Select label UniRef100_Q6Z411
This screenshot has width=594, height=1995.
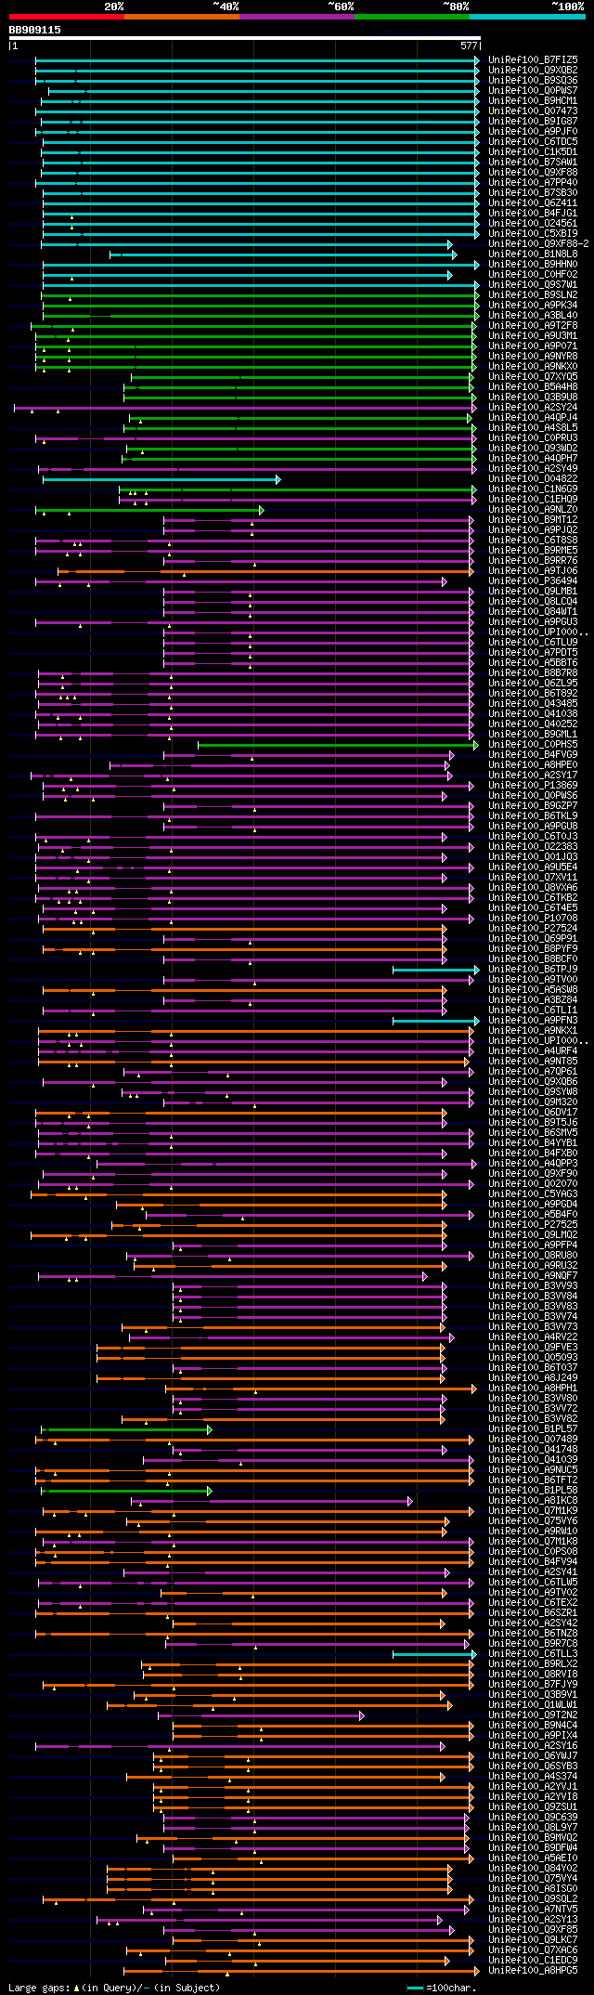(x=533, y=202)
